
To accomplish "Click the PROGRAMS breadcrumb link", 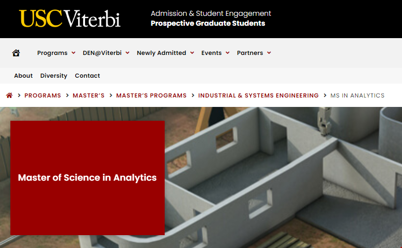I will 43,96.
